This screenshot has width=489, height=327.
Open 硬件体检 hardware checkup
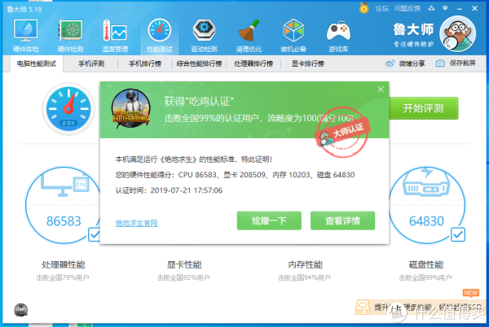coord(25,35)
